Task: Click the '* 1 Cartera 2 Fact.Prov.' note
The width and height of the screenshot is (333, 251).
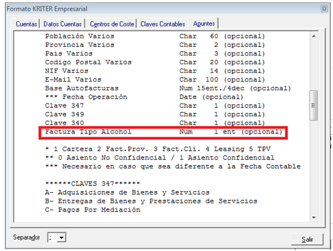Action: tap(158, 149)
